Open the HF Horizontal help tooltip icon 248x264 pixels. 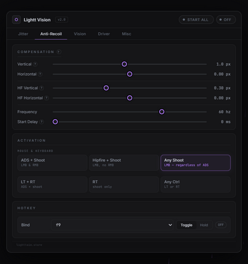pyautogui.click(x=46, y=98)
